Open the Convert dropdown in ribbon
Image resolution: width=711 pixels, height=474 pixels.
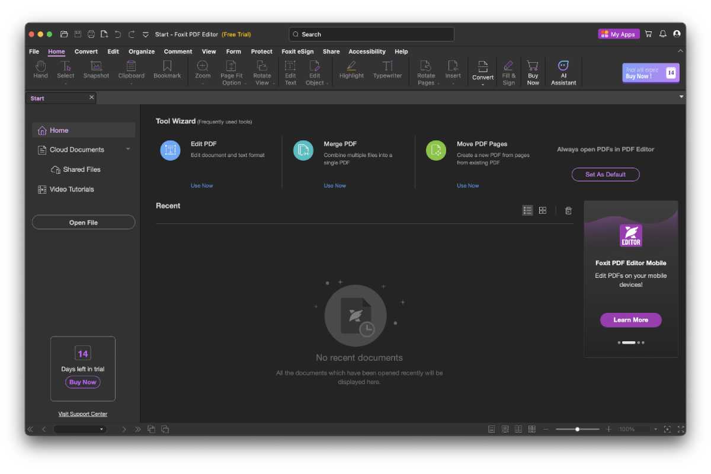pos(483,72)
